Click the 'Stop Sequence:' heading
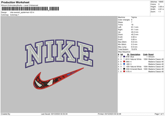 coord(124,52)
